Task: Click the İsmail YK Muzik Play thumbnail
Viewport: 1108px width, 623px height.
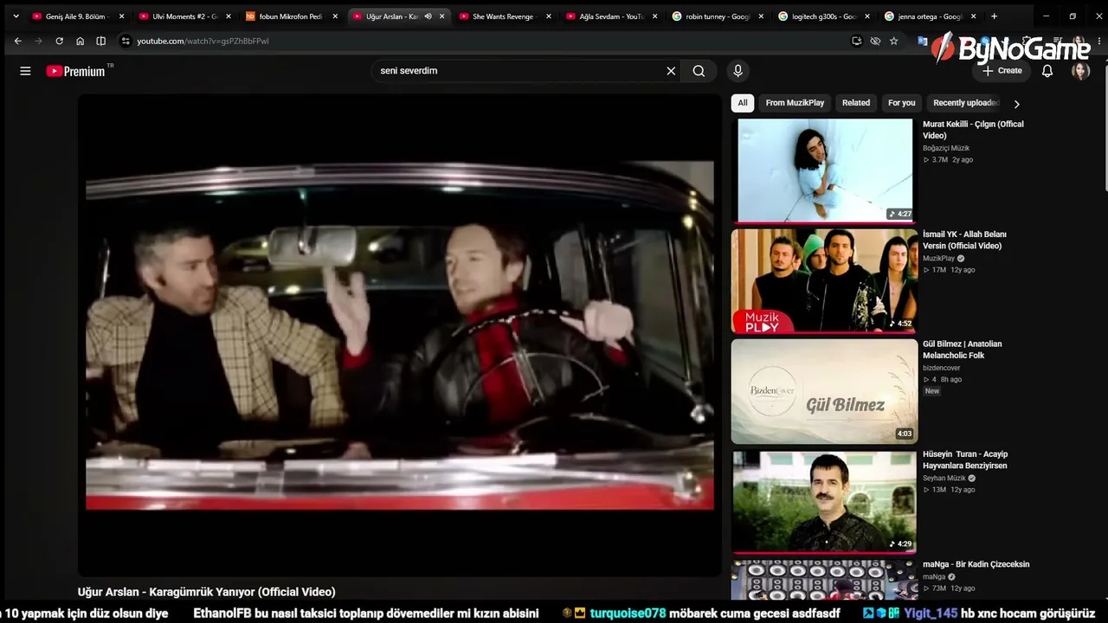Action: (x=824, y=280)
